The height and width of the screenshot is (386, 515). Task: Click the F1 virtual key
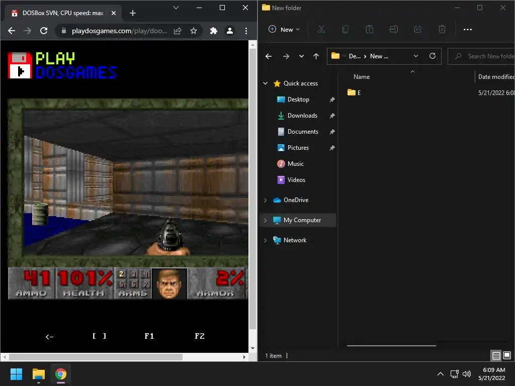pyautogui.click(x=149, y=336)
